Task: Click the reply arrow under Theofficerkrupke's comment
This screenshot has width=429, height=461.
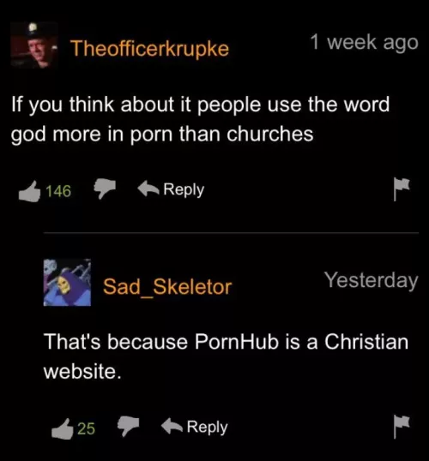Action: click(148, 189)
